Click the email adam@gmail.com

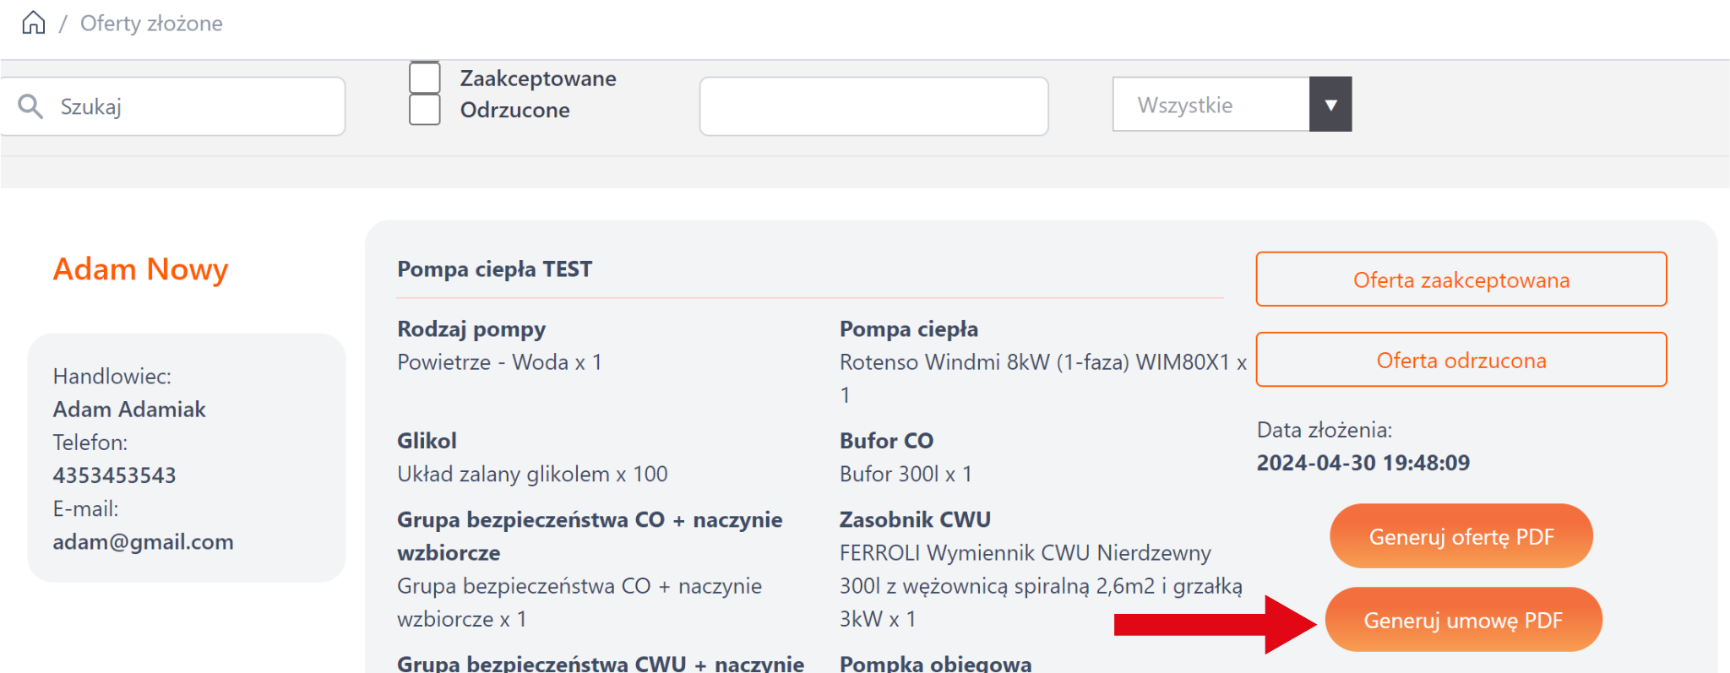pyautogui.click(x=143, y=542)
